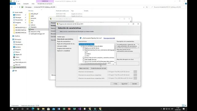Click the features list vertical scrollbar
This screenshot has height=111, width=197.
pyautogui.click(x=115, y=48)
